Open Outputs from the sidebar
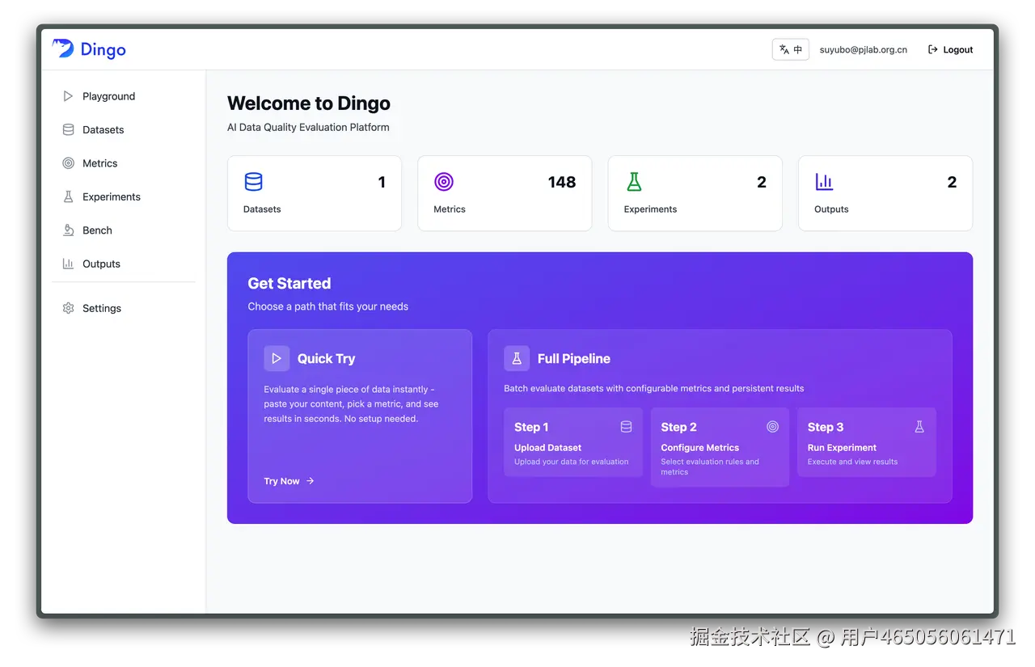The image size is (1035, 667). coord(124,264)
